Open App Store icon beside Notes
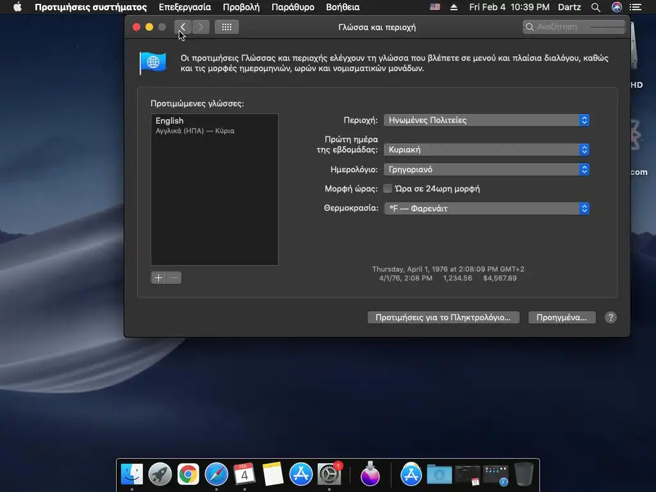The image size is (656, 492). 301,474
